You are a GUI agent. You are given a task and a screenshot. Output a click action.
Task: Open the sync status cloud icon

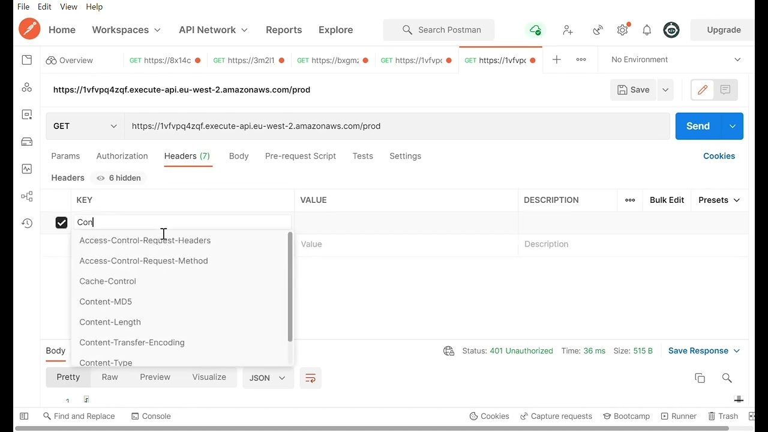point(535,30)
